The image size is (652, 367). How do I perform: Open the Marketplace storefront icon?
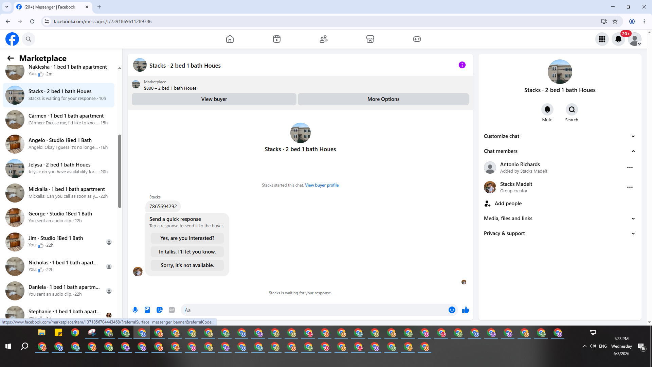370,39
